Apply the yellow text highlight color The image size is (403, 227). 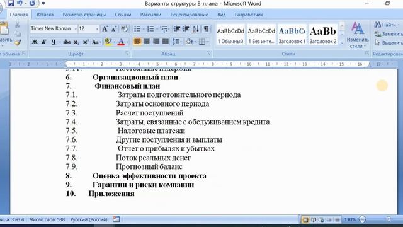point(108,42)
